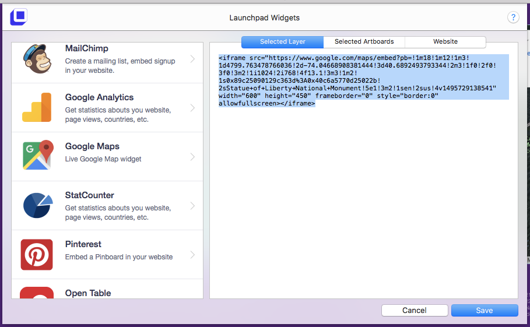Click the Google Maps pin icon

click(x=38, y=154)
